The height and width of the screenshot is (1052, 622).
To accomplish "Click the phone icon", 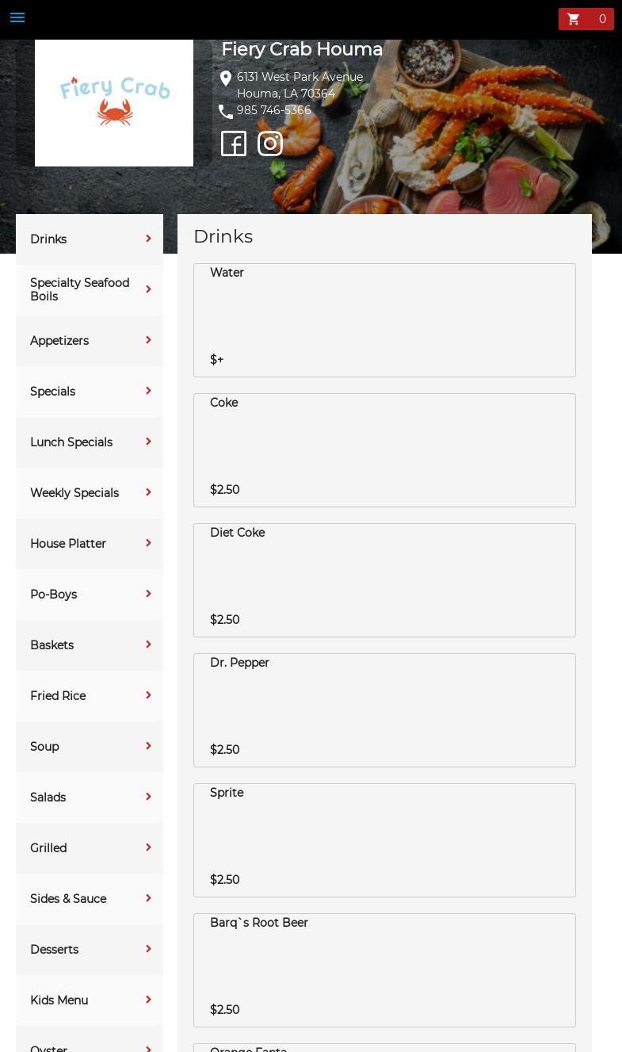I will point(226,111).
